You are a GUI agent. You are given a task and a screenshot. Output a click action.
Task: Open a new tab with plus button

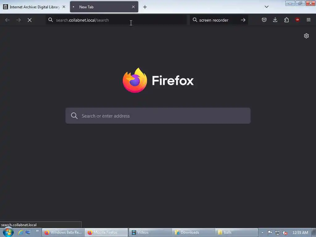(145, 7)
